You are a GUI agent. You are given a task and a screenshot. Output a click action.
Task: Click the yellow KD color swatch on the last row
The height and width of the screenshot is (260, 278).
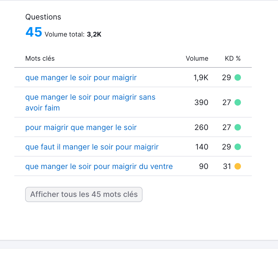238,166
